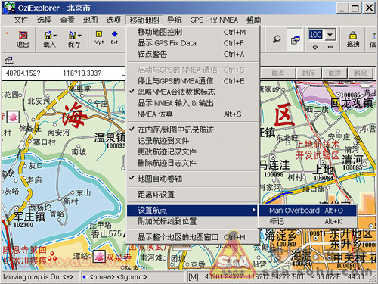Click status text Moving map is On
This screenshot has height=284, width=378.
click(31, 276)
